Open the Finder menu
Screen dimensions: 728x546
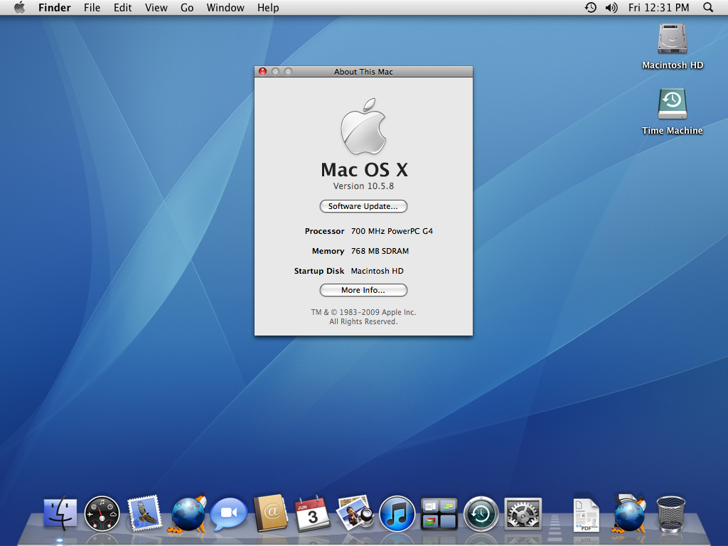coord(54,7)
